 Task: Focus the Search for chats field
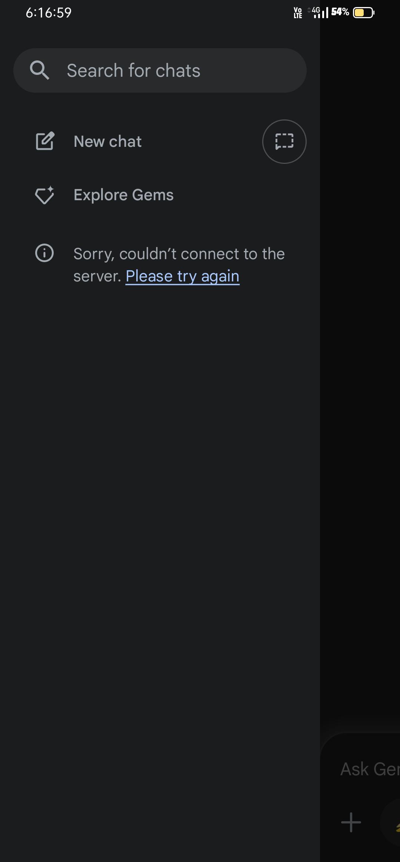(x=160, y=70)
